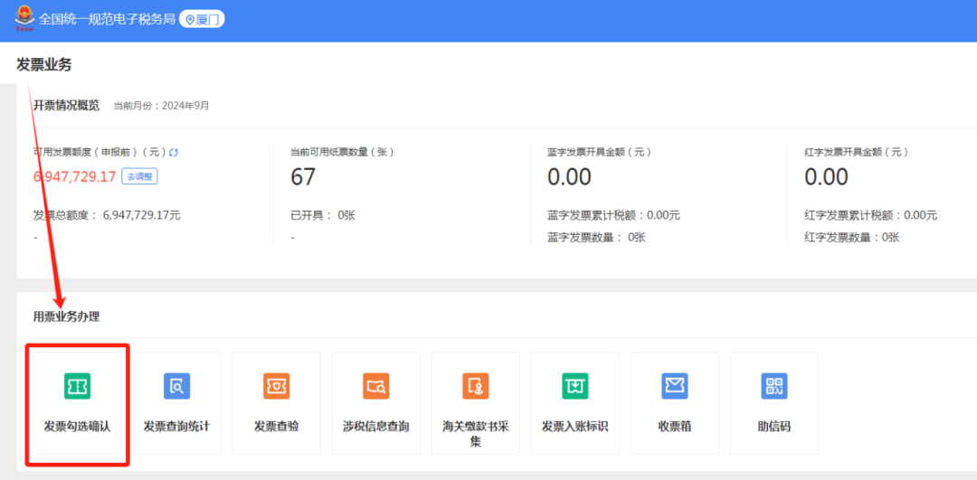Open 发票查询统计 blue search icon
Image resolution: width=977 pixels, height=480 pixels.
177,386
